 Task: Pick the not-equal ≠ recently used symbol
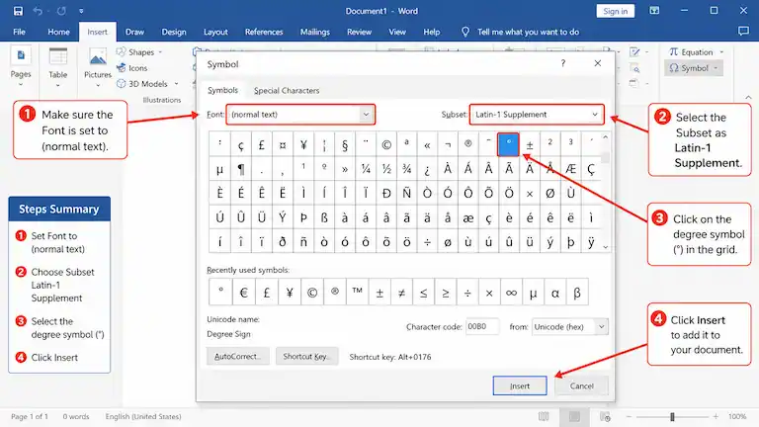[x=401, y=292]
